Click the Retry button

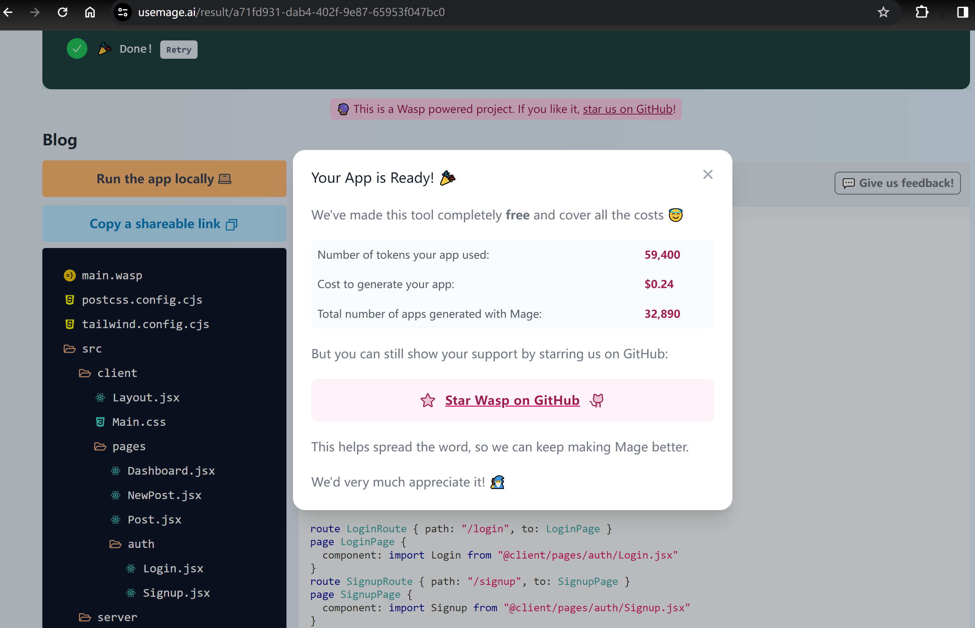point(179,49)
